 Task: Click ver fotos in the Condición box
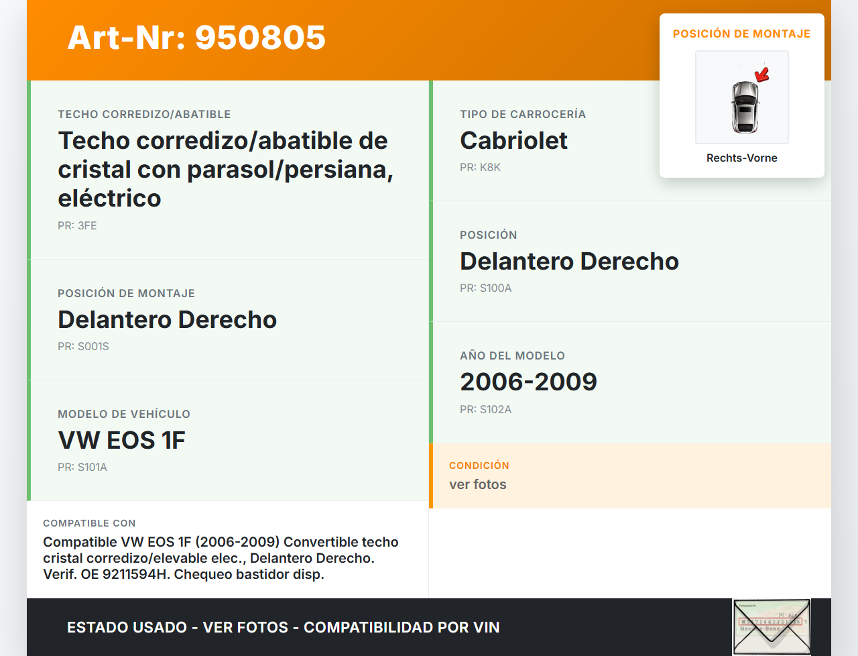477,484
